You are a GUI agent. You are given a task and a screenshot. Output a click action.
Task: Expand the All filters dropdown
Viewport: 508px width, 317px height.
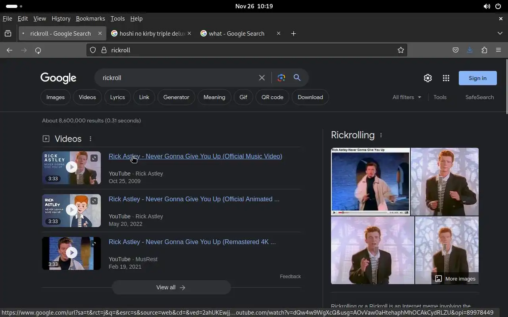(x=407, y=97)
